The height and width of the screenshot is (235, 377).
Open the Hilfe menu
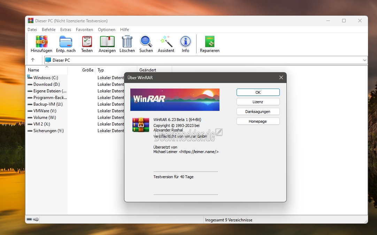[124, 30]
